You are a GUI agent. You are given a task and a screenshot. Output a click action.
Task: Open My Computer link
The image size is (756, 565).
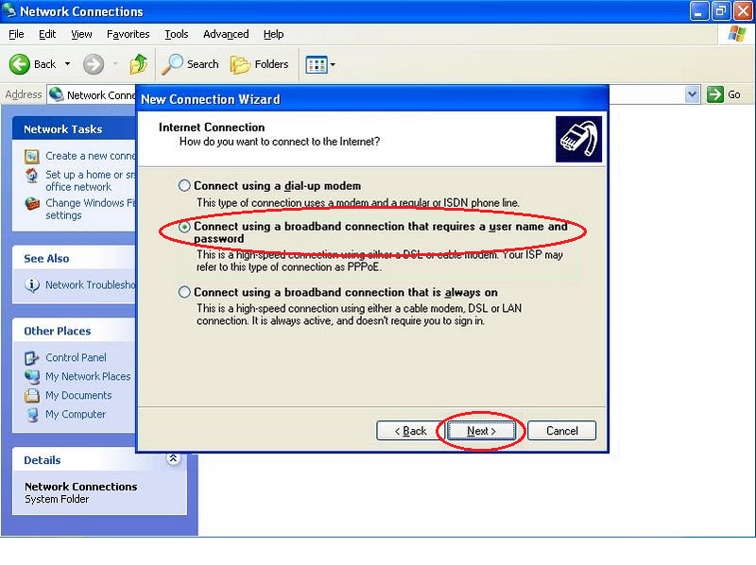[76, 414]
